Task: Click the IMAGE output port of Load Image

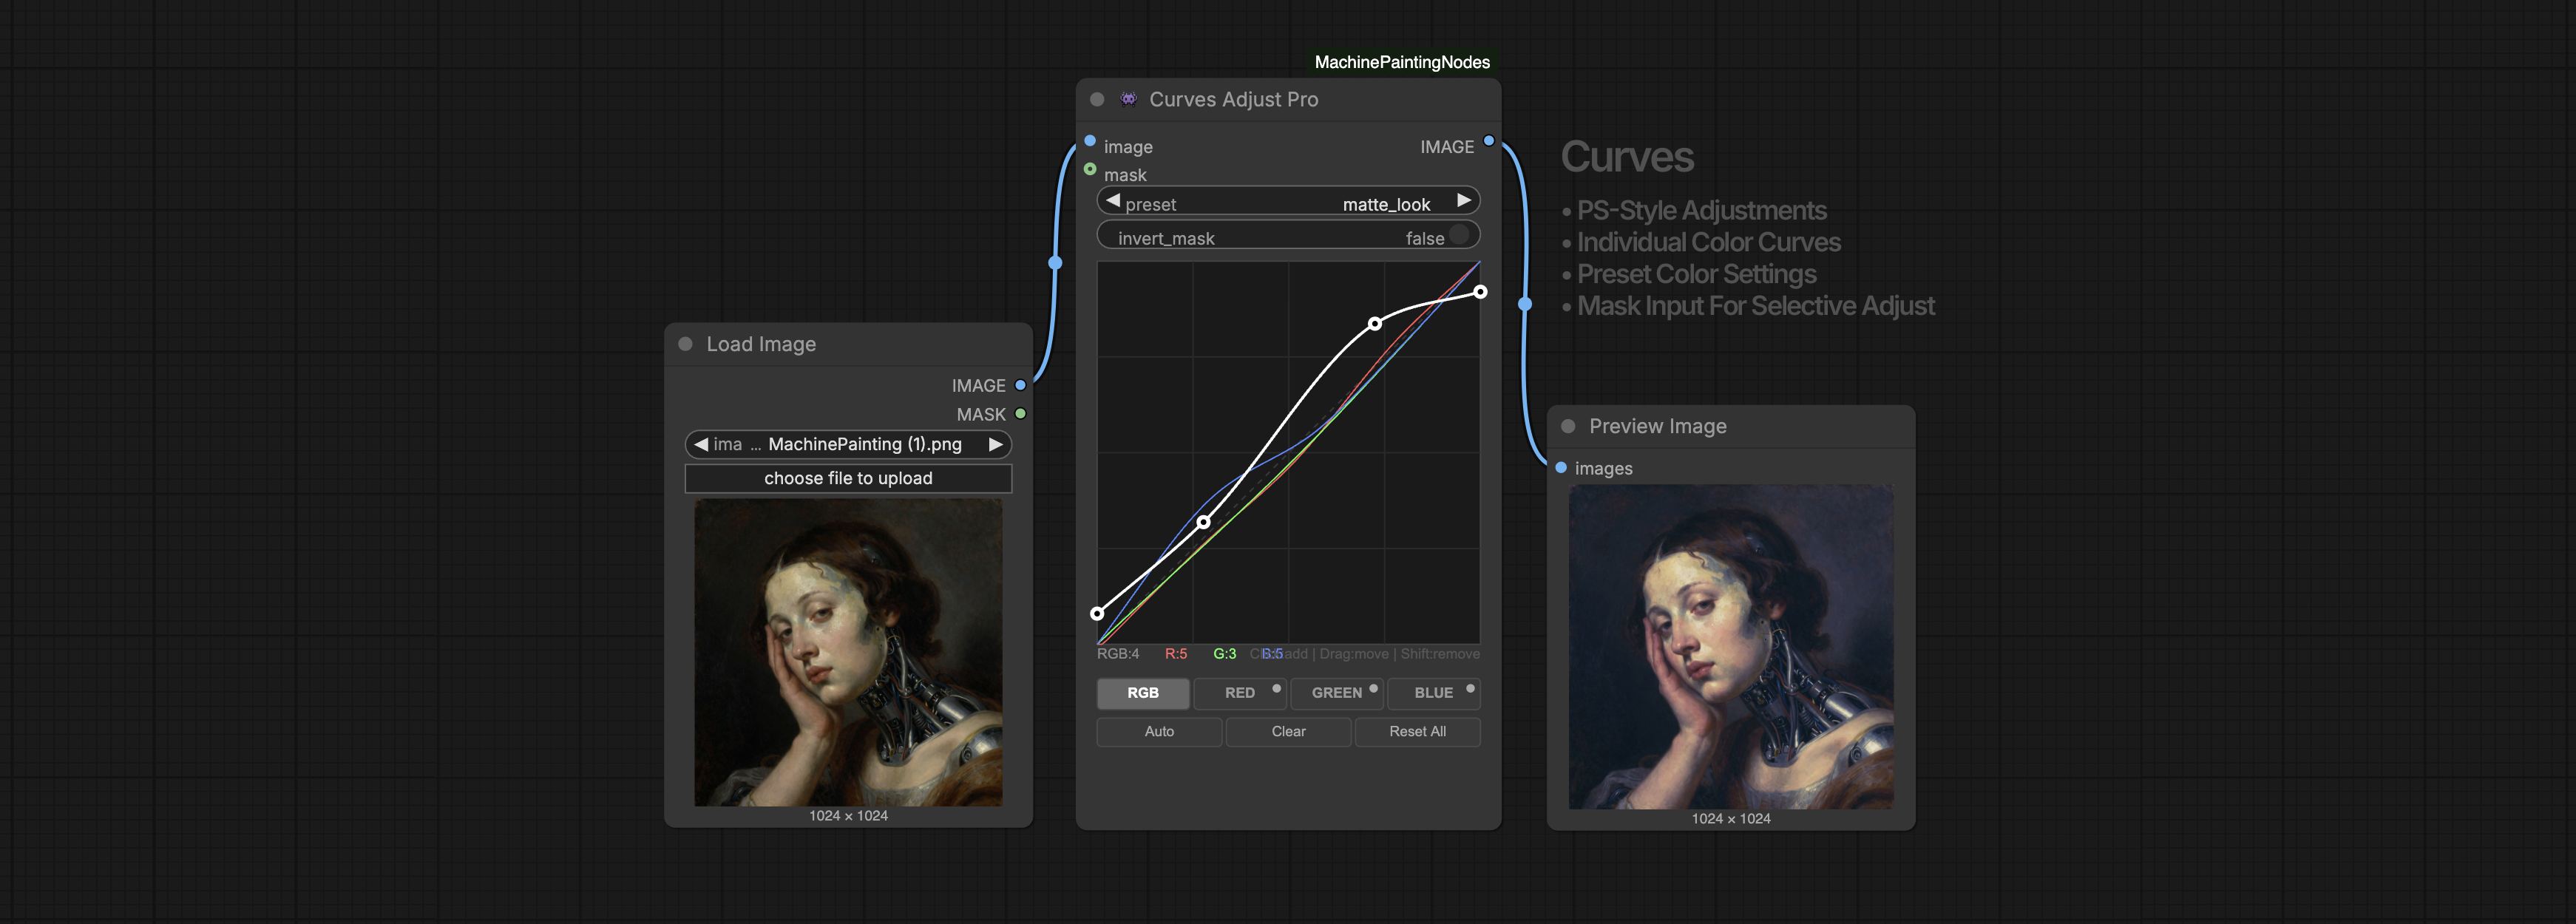Action: 1020,385
